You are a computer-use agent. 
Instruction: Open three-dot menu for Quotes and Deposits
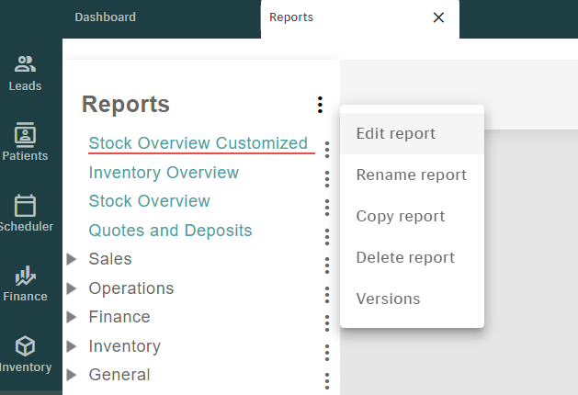(x=327, y=237)
